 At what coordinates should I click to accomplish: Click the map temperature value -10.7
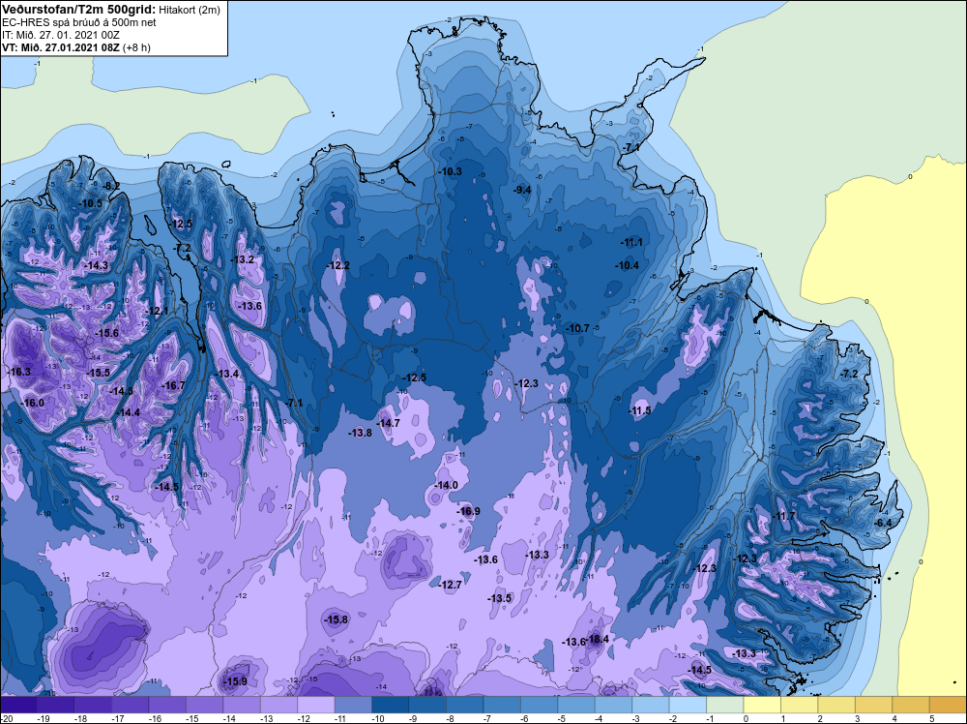pyautogui.click(x=578, y=328)
